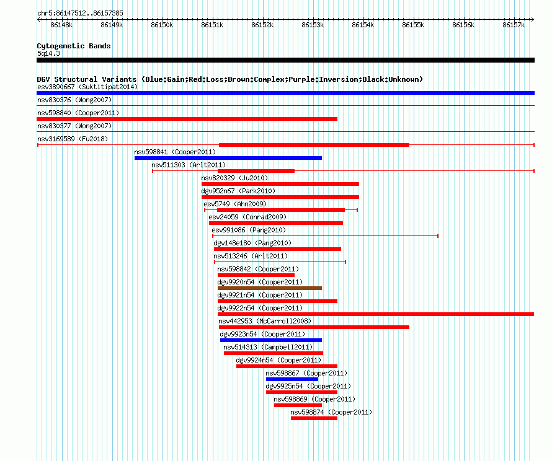Click the chr5:86147512..86157385 region label
The image size is (552, 461).
pos(80,13)
